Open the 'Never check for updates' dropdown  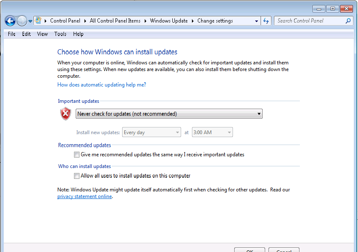[x=169, y=114]
